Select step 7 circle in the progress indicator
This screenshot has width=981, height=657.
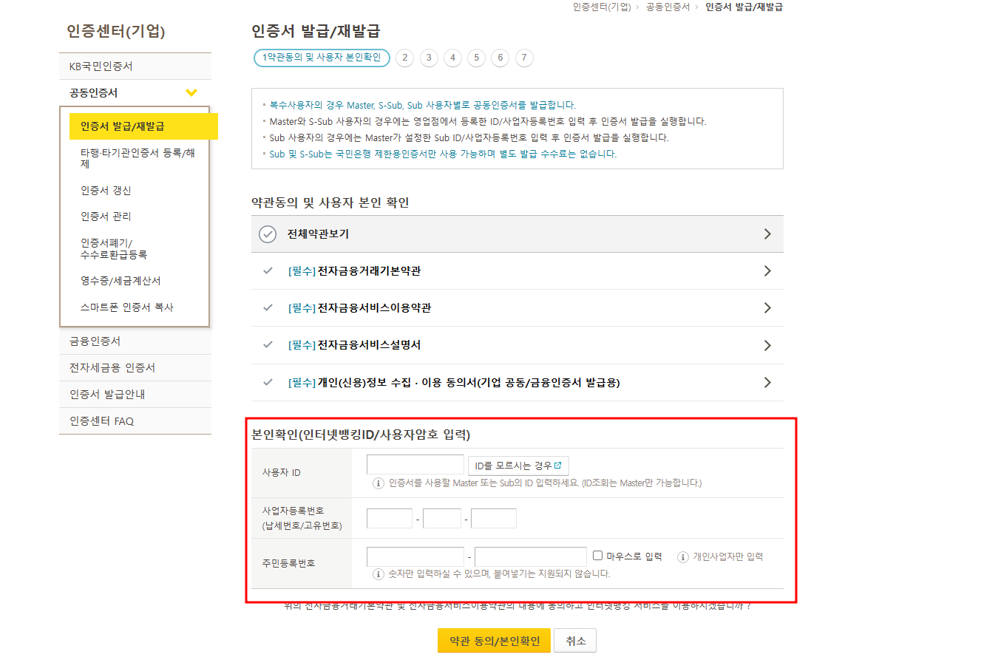point(524,58)
